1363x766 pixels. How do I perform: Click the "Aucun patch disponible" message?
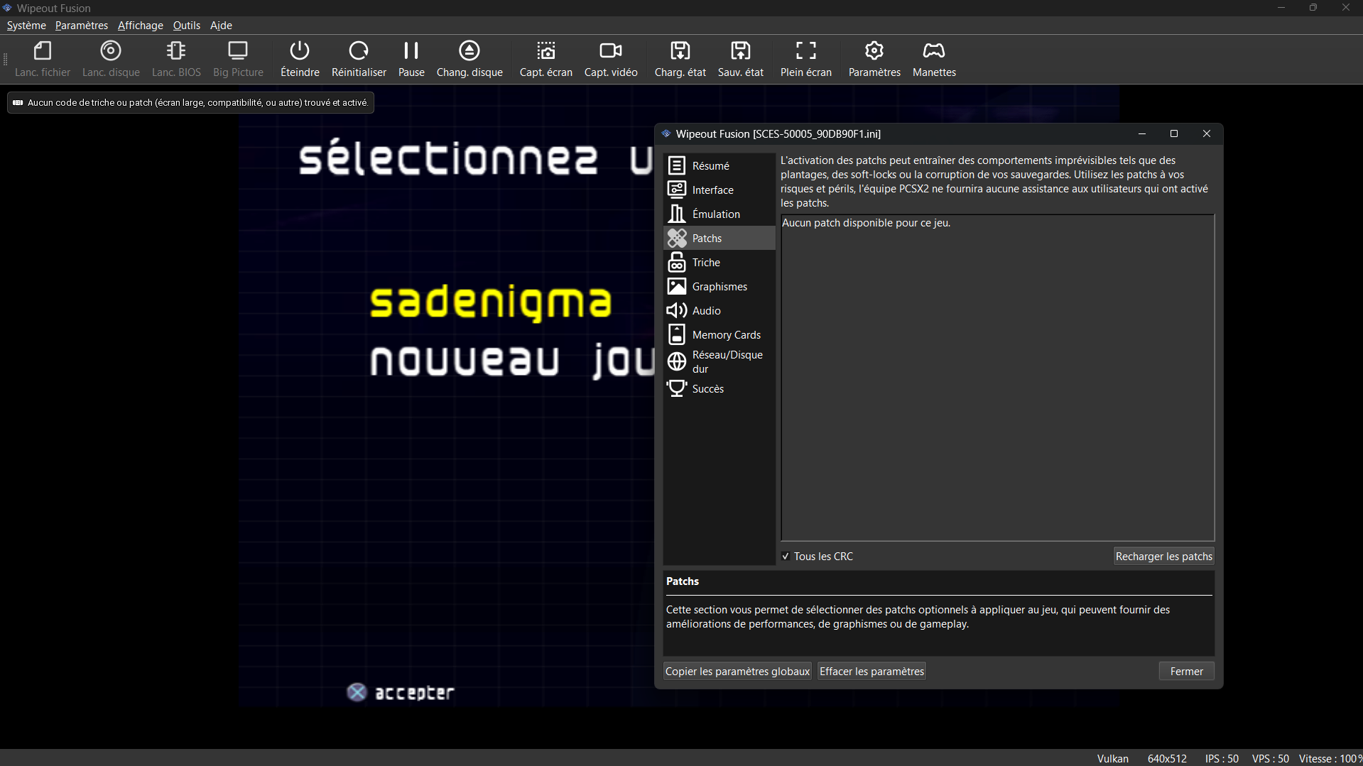[866, 223]
